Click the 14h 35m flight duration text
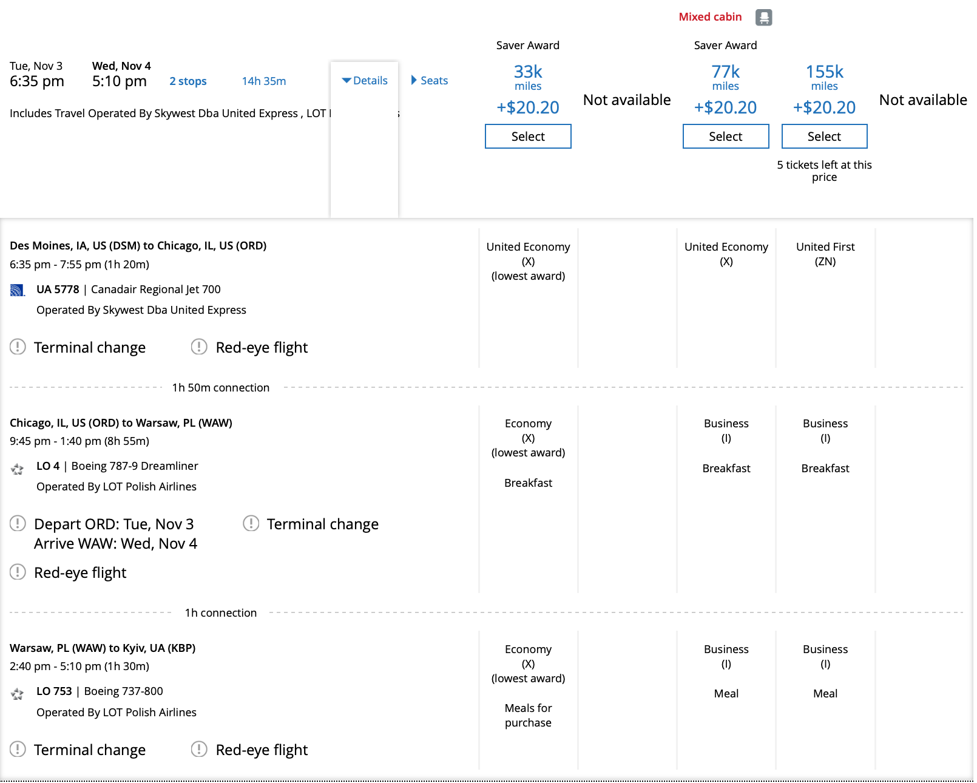 pyautogui.click(x=263, y=81)
